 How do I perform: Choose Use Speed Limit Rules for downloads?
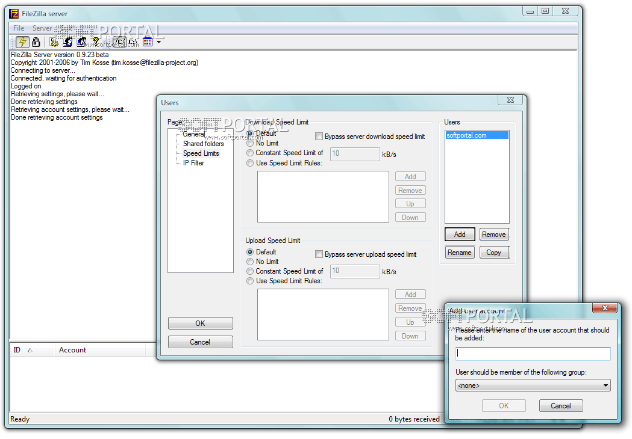(x=250, y=163)
